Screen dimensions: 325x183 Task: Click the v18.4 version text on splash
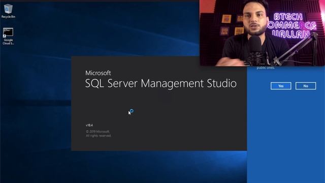click(x=89, y=125)
